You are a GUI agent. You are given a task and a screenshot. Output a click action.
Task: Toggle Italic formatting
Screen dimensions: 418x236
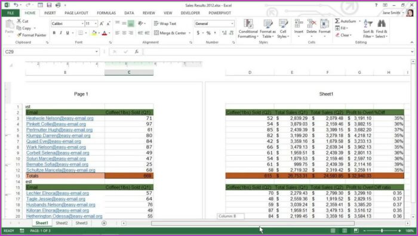pyautogui.click(x=61, y=33)
